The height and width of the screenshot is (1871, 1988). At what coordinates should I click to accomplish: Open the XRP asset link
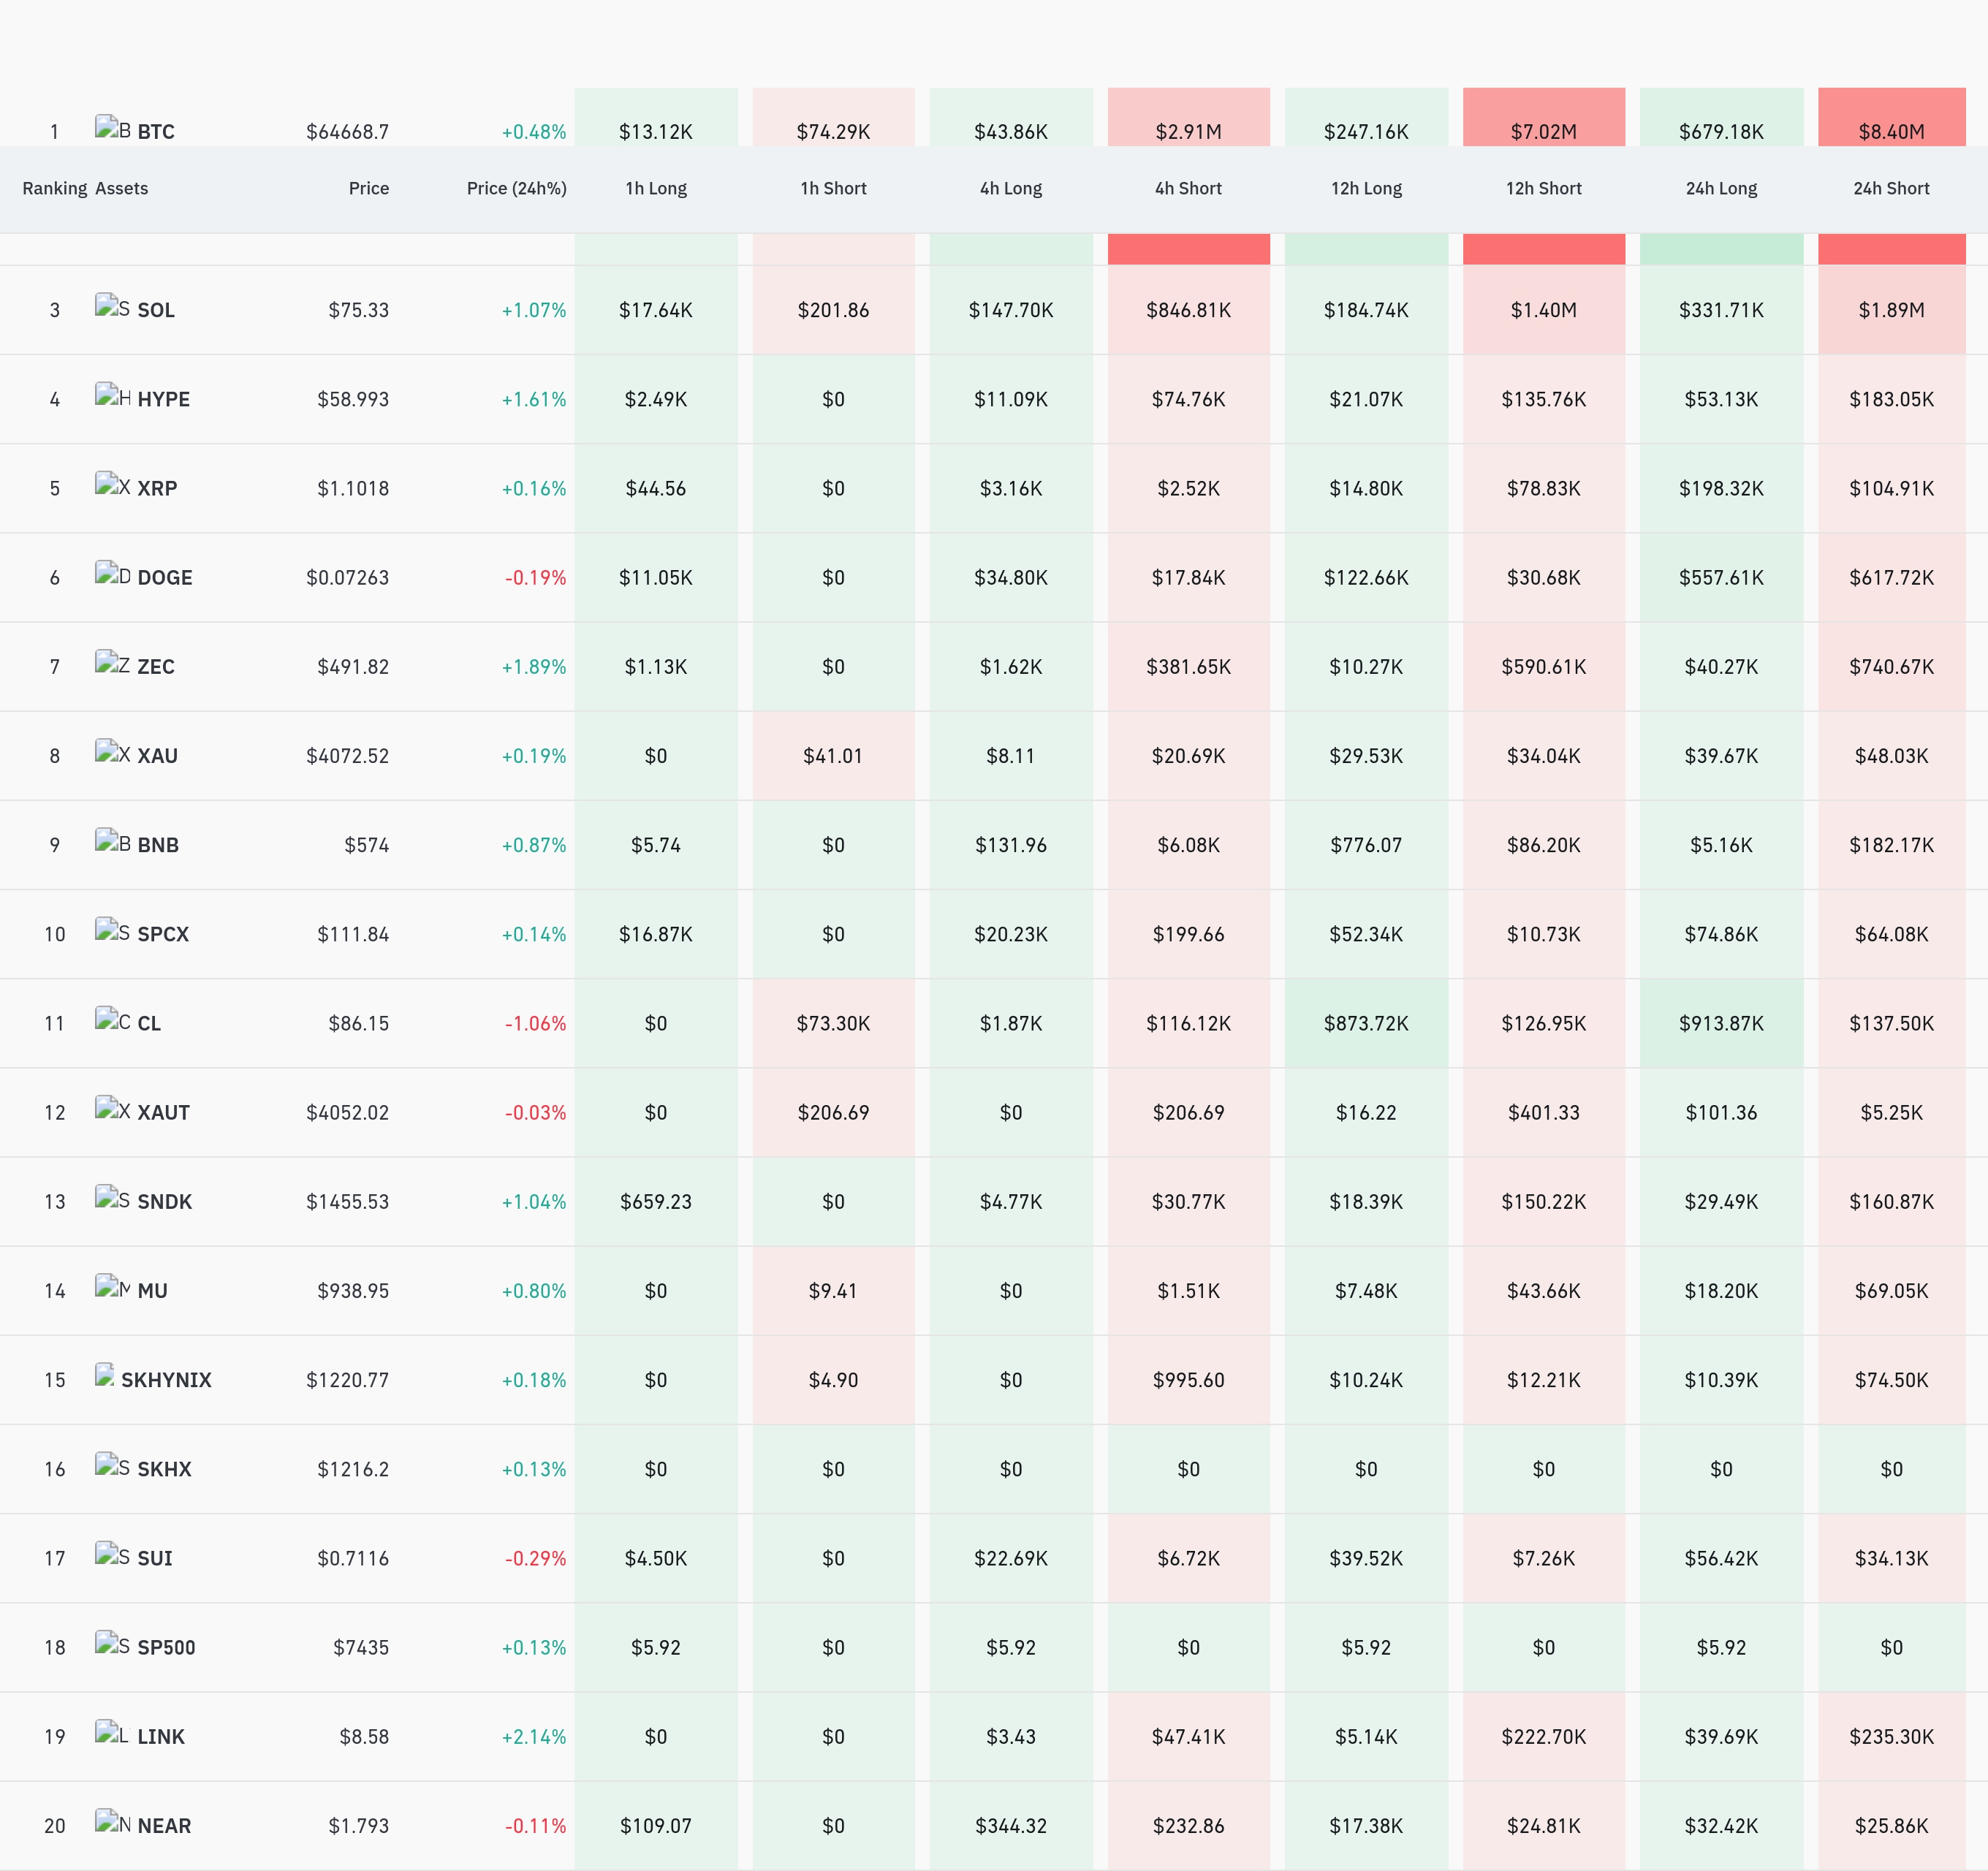[157, 489]
